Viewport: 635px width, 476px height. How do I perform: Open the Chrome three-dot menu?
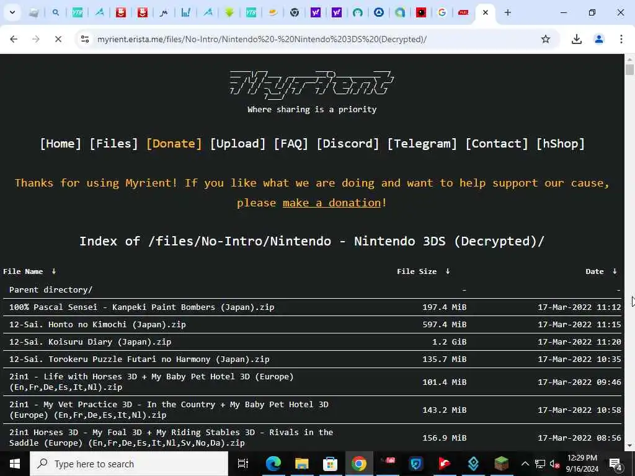[x=621, y=39]
